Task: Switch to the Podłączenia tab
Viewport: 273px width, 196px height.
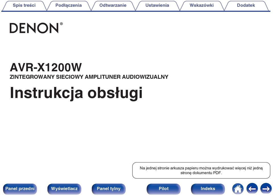Action: click(x=69, y=6)
